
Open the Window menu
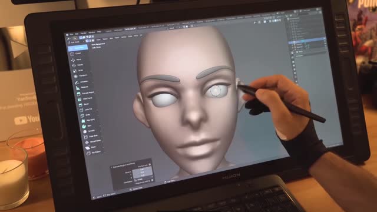pyautogui.click(x=92, y=32)
